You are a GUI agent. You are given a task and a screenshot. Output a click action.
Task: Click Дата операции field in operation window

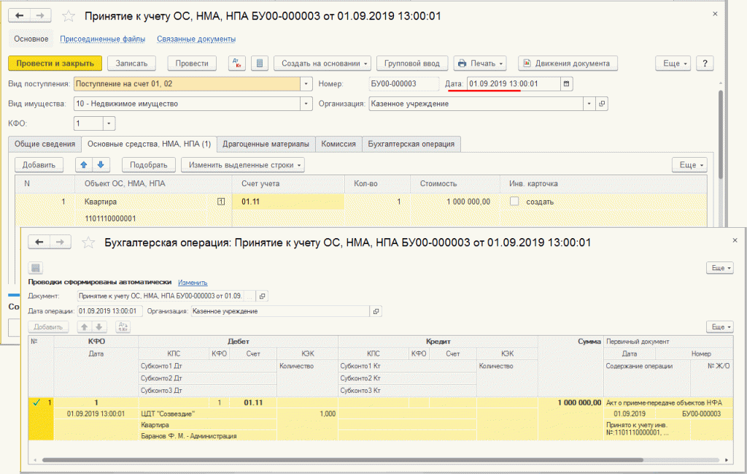pyautogui.click(x=109, y=311)
